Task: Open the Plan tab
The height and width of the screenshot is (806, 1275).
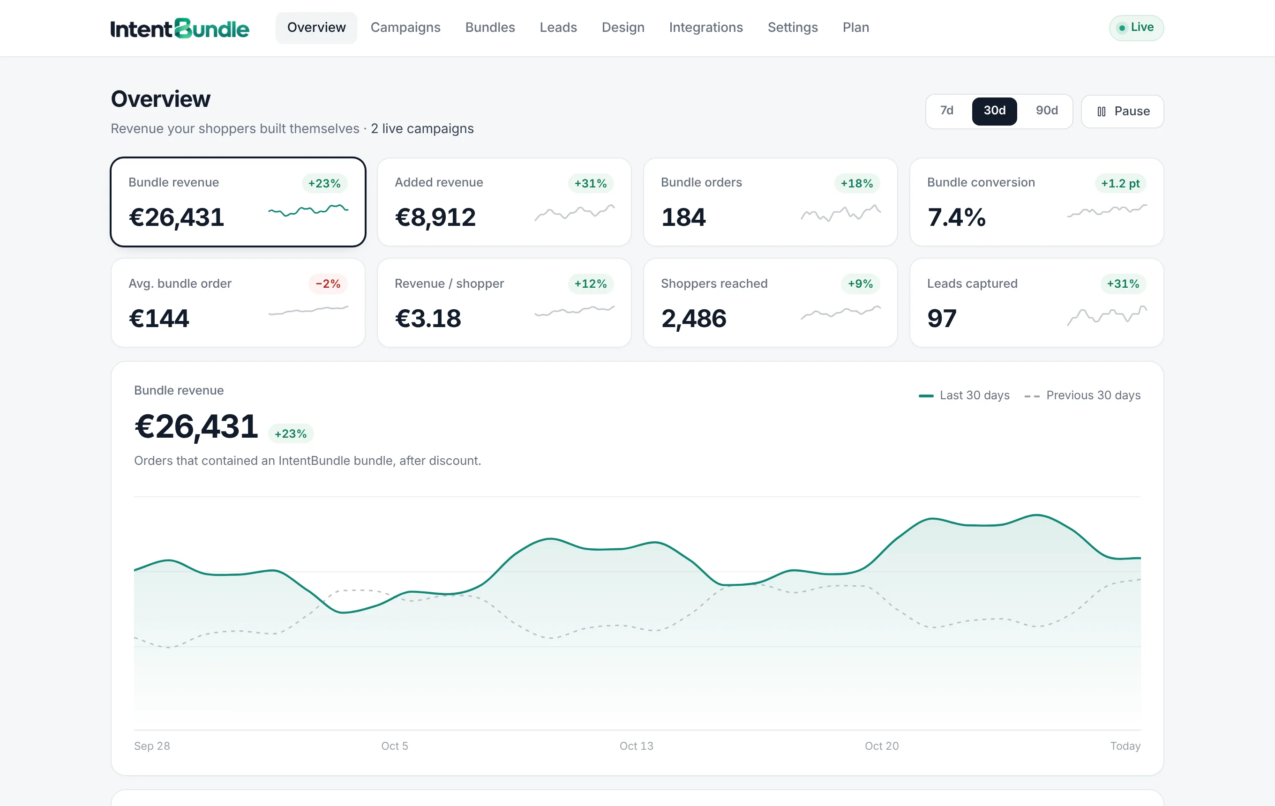Action: (x=855, y=28)
